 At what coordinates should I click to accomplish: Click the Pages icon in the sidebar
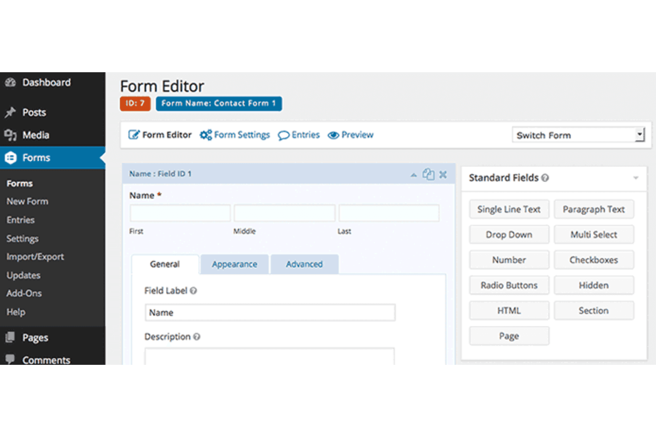click(x=10, y=337)
